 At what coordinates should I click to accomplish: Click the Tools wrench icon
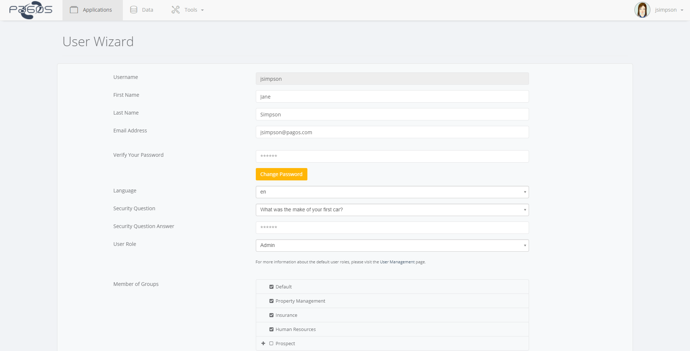(x=175, y=10)
